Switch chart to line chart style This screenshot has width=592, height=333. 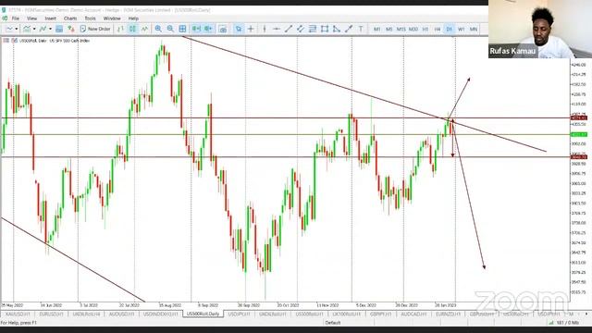144,29
